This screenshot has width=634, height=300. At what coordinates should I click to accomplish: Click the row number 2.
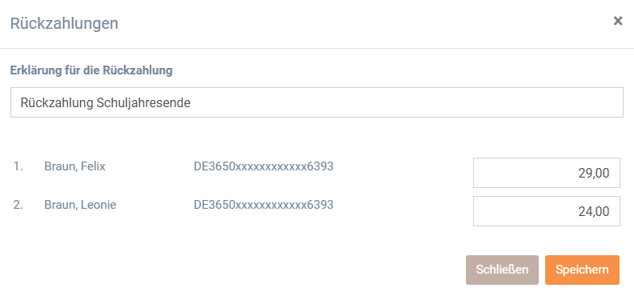tap(18, 205)
